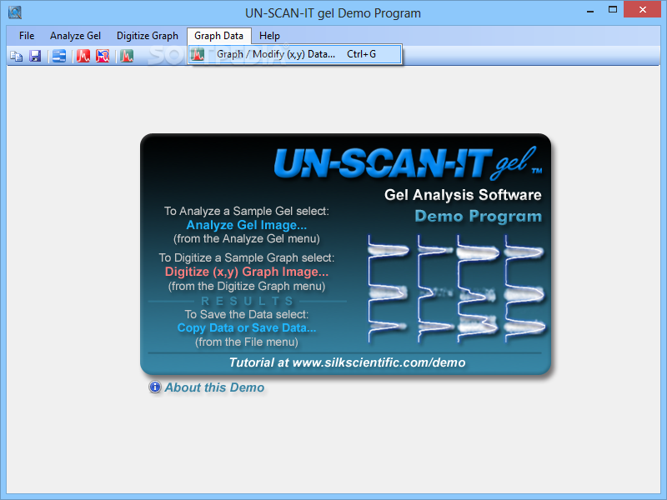Click the red and blue graph toolbar icon
Screen dimensions: 667x500
click(x=103, y=56)
